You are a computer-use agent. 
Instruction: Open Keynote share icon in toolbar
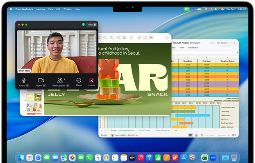click(132, 38)
